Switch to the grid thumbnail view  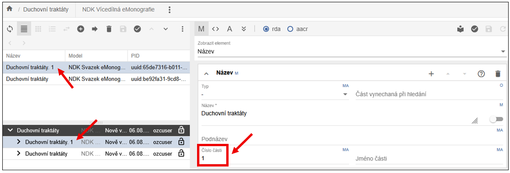coord(38,29)
